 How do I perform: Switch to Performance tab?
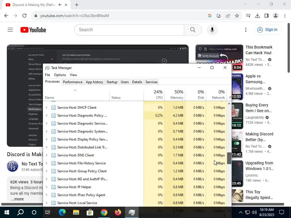[73, 82]
